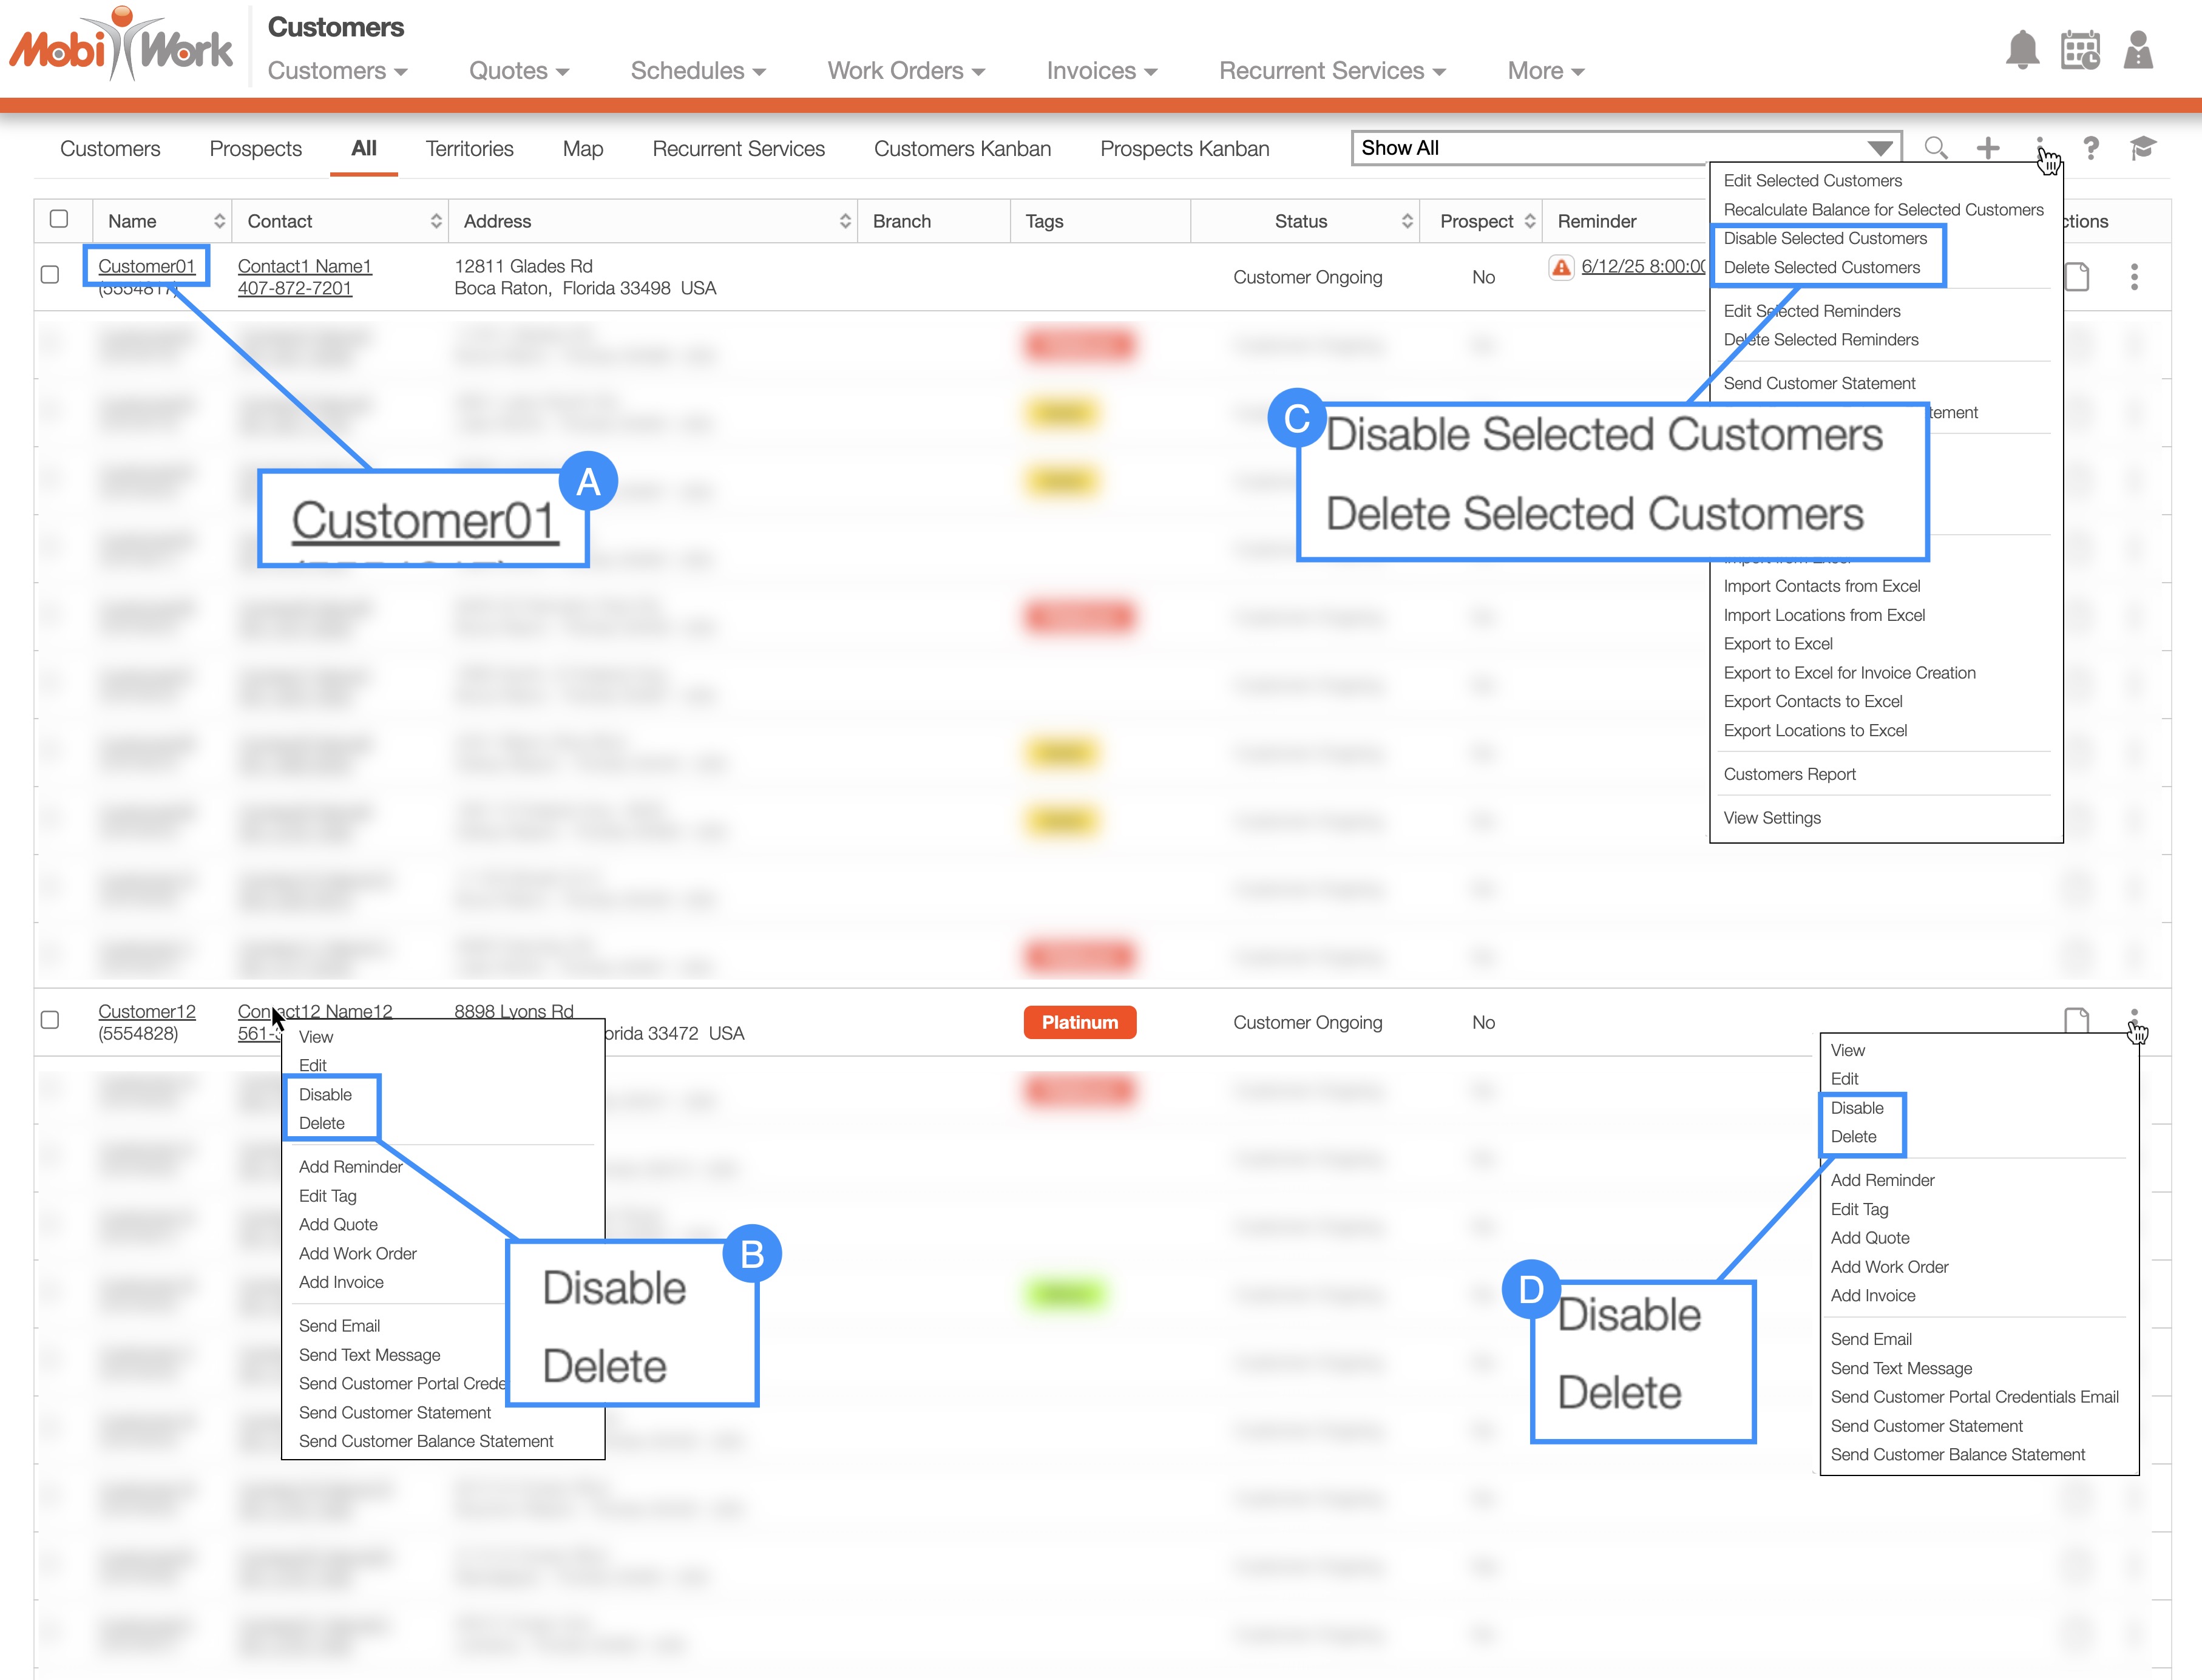2202x1680 pixels.
Task: Select Export to Excel menu item
Action: pos(1777,644)
